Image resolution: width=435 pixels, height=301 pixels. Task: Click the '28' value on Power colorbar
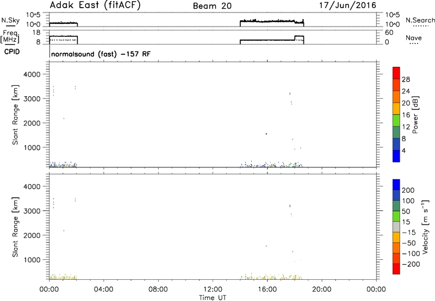(x=406, y=79)
